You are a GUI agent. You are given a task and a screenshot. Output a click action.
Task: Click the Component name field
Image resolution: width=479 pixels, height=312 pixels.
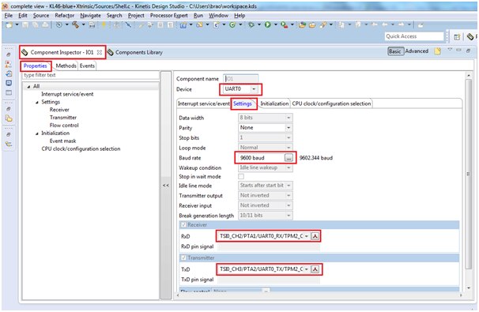[x=241, y=79]
